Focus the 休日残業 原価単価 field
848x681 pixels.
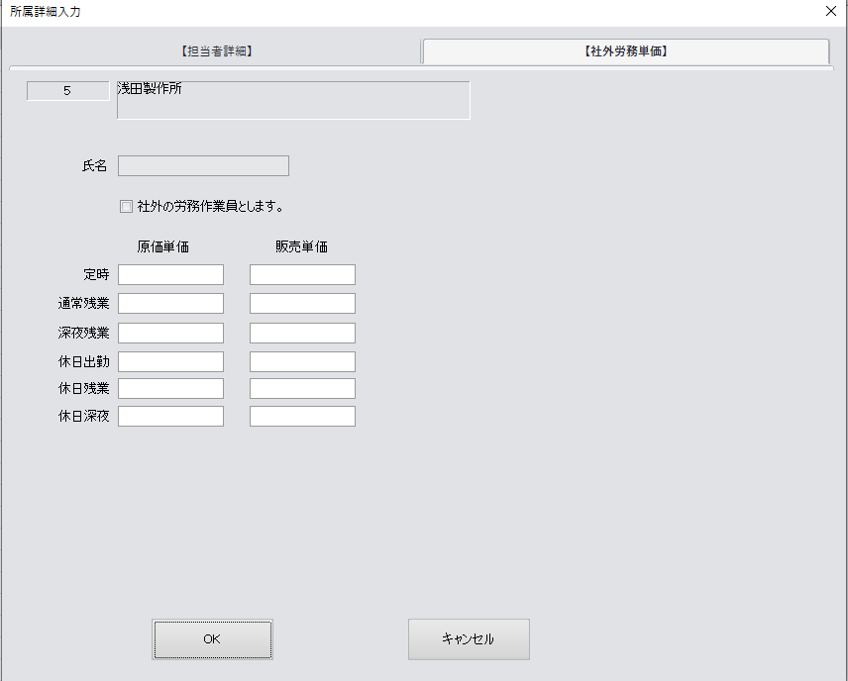click(170, 388)
